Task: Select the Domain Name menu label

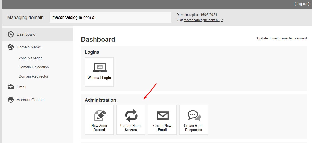Action: click(29, 47)
